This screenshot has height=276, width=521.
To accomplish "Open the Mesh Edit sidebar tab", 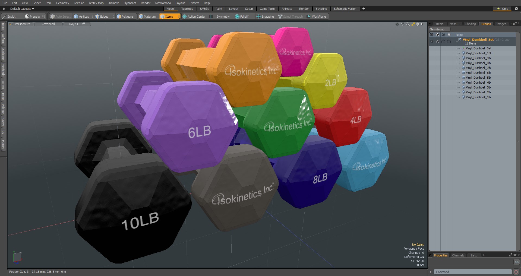I will coord(3,70).
